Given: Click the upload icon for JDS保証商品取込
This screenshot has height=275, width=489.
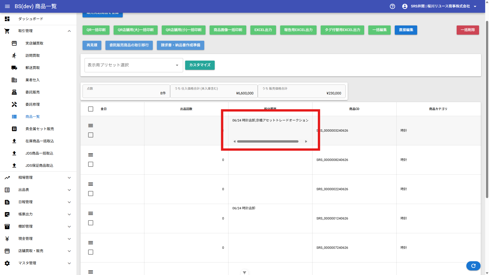Looking at the screenshot, I should [14, 166].
